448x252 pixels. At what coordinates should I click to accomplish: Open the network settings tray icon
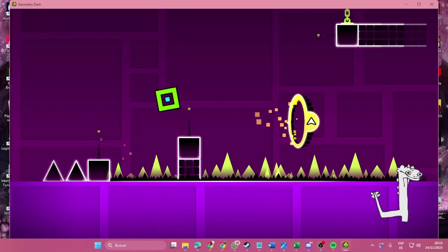click(412, 245)
